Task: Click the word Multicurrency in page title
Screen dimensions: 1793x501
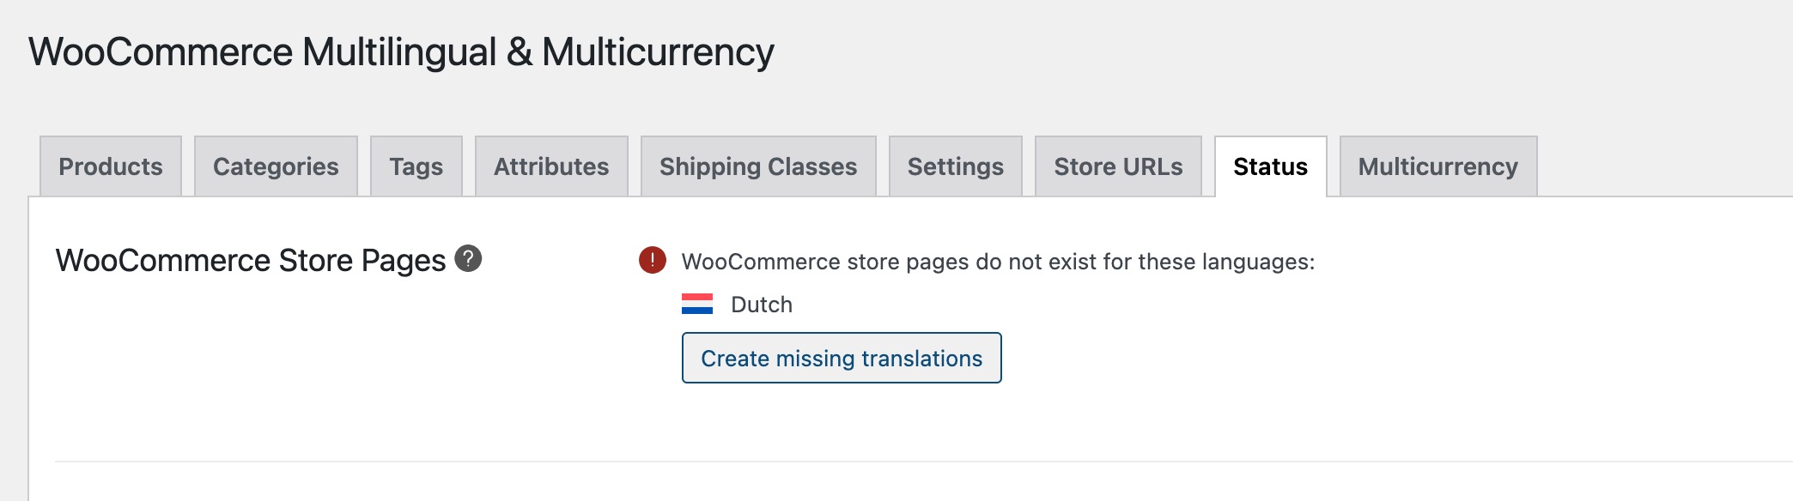Action: tap(658, 51)
